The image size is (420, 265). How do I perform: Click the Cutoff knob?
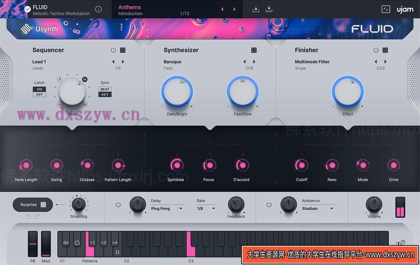301,165
